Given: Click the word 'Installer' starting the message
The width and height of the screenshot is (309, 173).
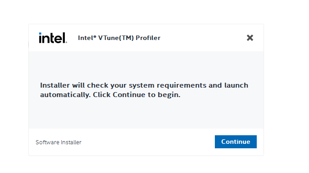Looking at the screenshot, I should [55, 85].
